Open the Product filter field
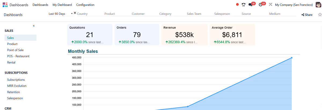The width and height of the screenshot is (322, 110). pos(116,14)
